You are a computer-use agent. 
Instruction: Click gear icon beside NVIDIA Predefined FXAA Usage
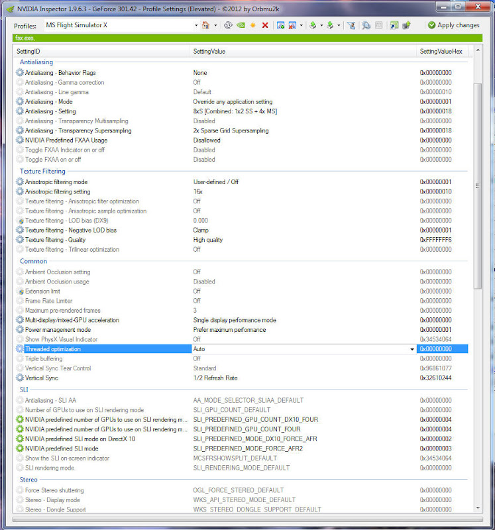[x=20, y=140]
